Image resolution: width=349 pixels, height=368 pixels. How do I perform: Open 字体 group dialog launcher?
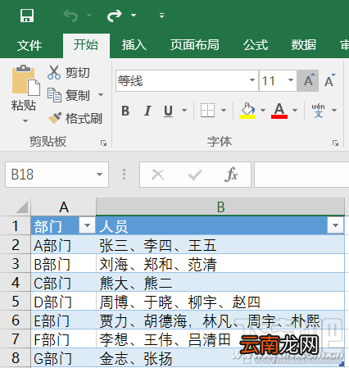pyautogui.click(x=335, y=143)
